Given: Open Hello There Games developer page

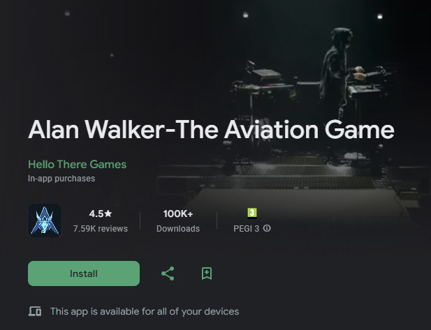Looking at the screenshot, I should pos(78,165).
